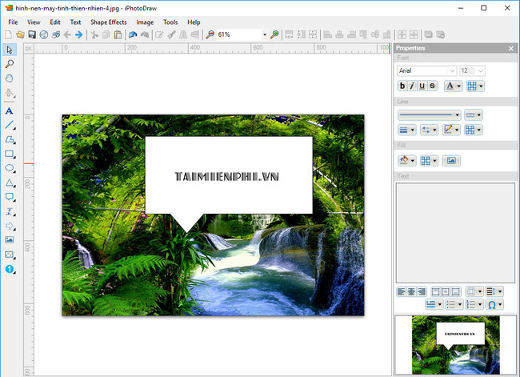Open the Tools menu

pyautogui.click(x=170, y=22)
